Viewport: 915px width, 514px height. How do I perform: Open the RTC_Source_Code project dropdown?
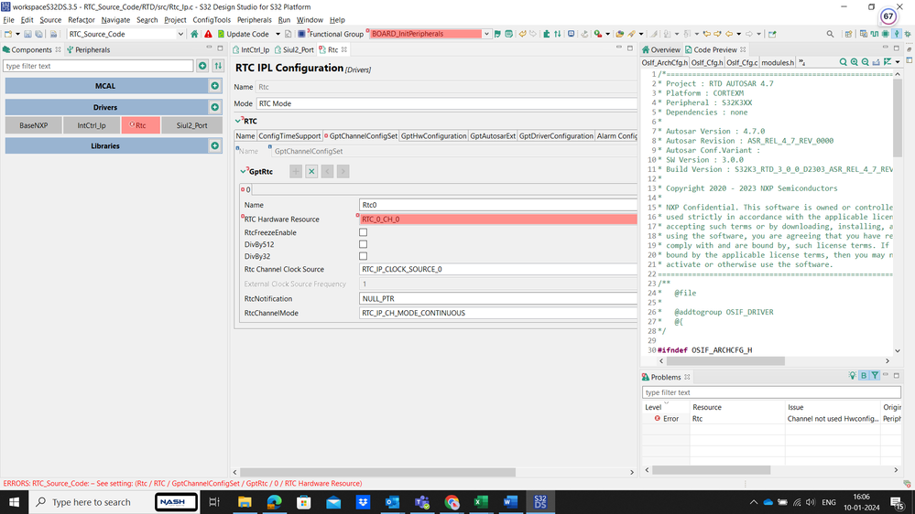[180, 34]
